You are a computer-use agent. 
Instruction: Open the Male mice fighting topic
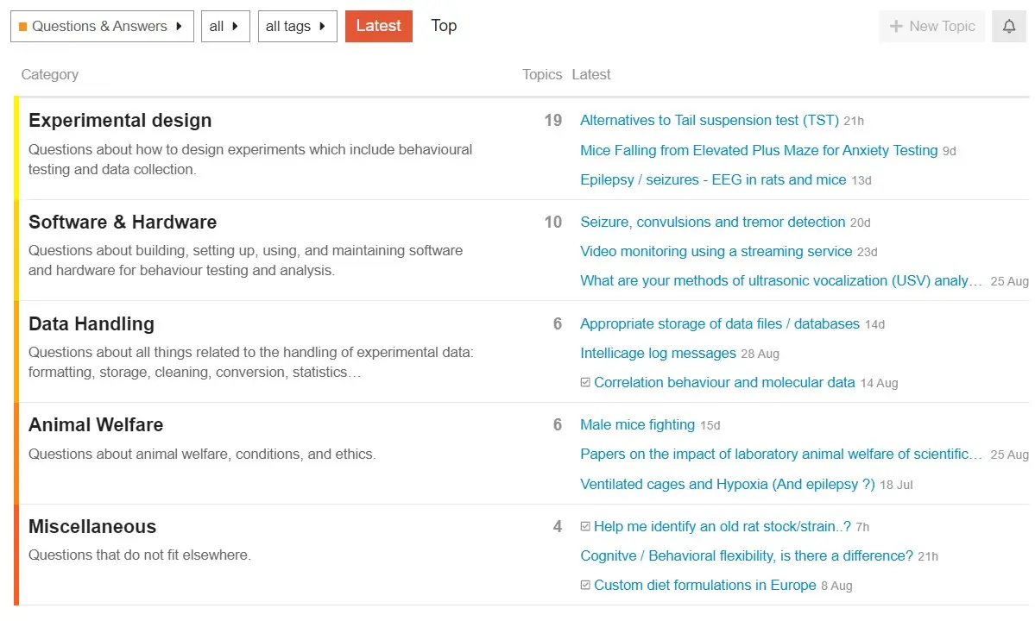click(637, 425)
